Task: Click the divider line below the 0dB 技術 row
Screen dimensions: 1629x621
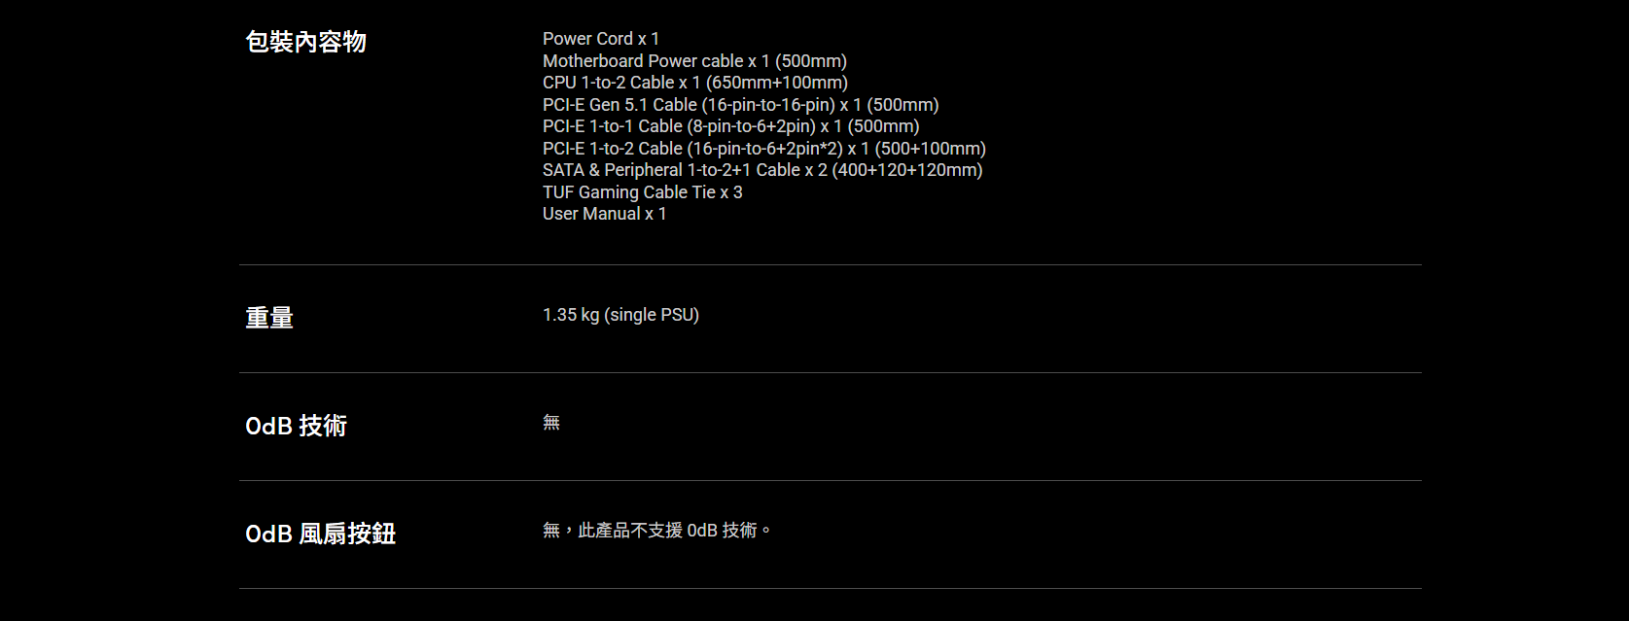Action: point(830,480)
